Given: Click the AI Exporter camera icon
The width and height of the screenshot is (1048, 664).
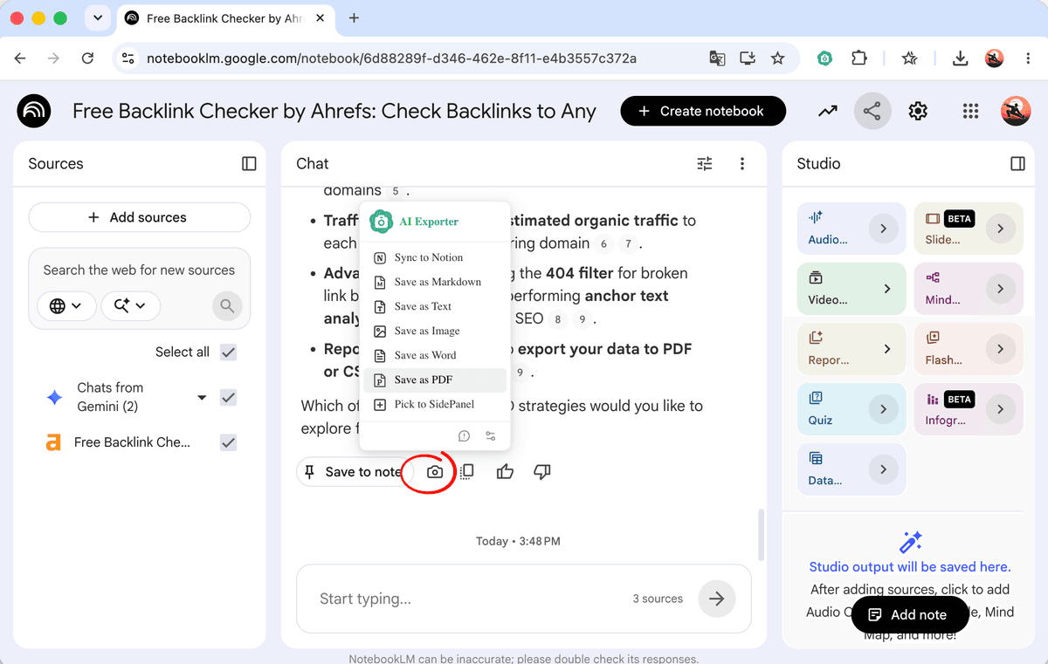Looking at the screenshot, I should coord(435,472).
